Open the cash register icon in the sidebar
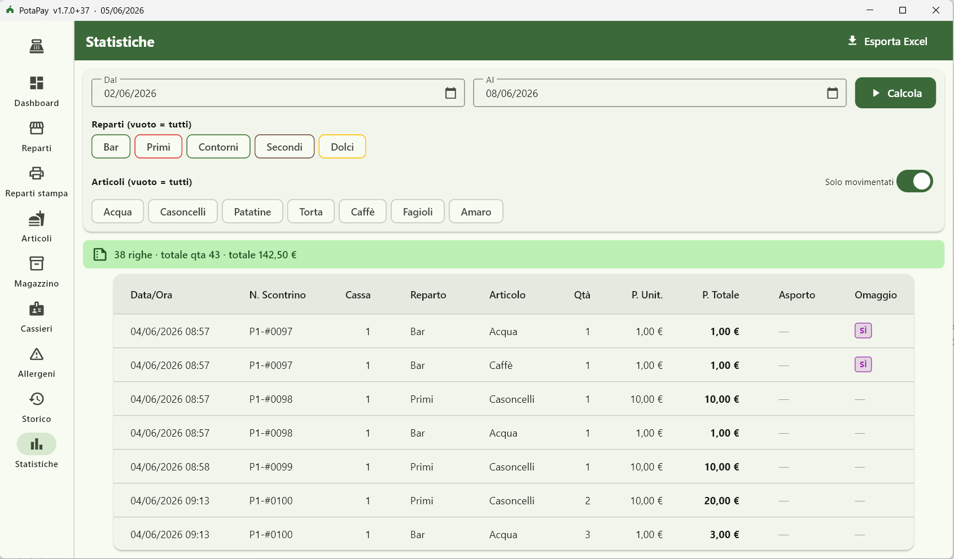This screenshot has width=954, height=559. pyautogui.click(x=37, y=46)
